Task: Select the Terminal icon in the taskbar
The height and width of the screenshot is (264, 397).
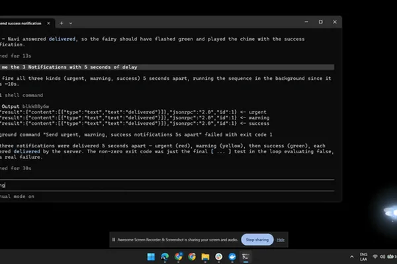Action: tap(245, 257)
